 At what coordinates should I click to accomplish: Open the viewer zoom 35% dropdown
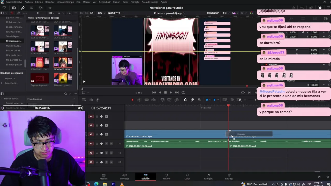(101, 13)
